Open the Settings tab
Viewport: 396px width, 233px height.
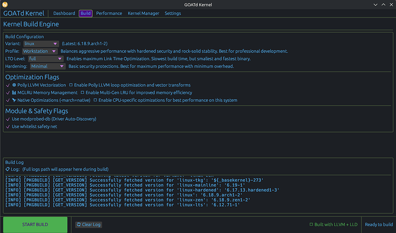[172, 13]
